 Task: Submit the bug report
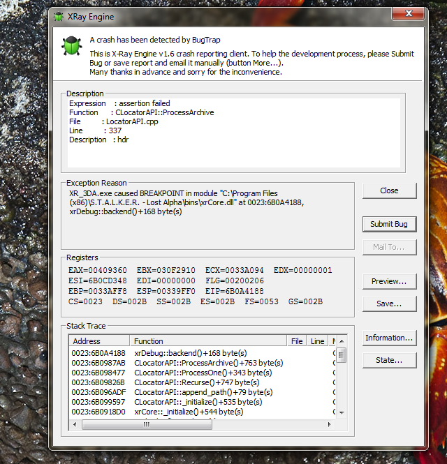tap(389, 224)
